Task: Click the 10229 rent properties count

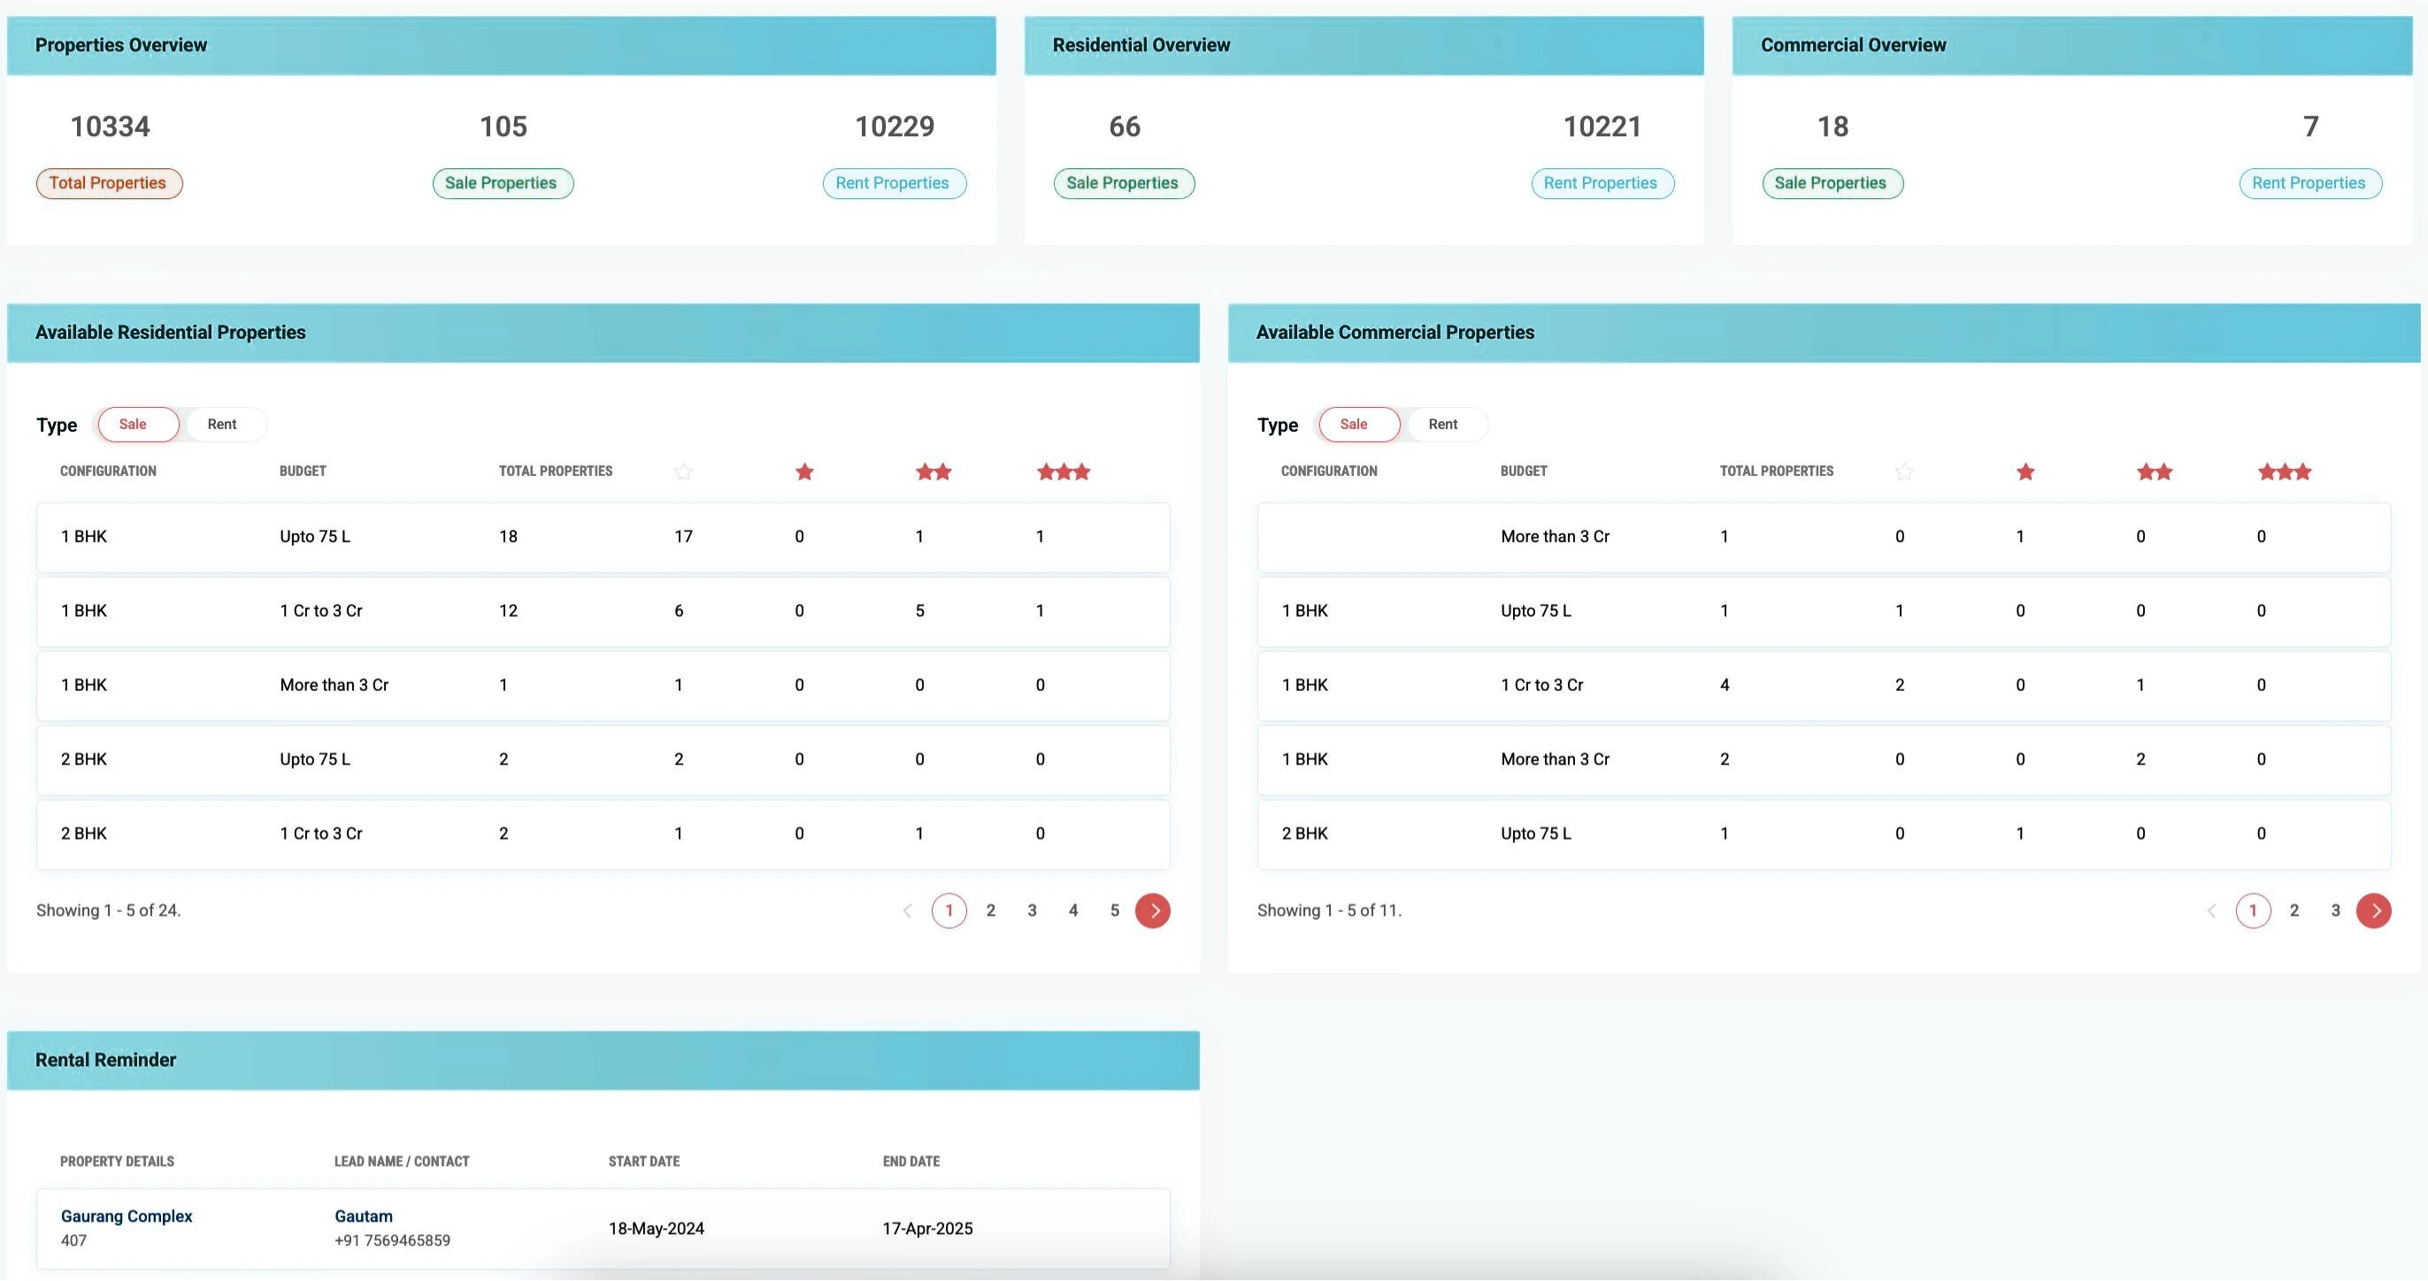Action: click(895, 127)
